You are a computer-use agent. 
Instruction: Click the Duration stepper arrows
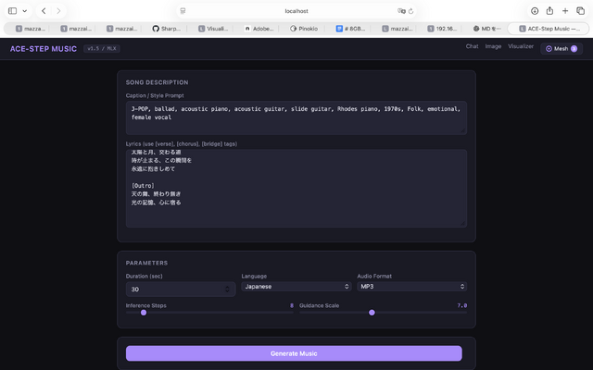pos(228,290)
